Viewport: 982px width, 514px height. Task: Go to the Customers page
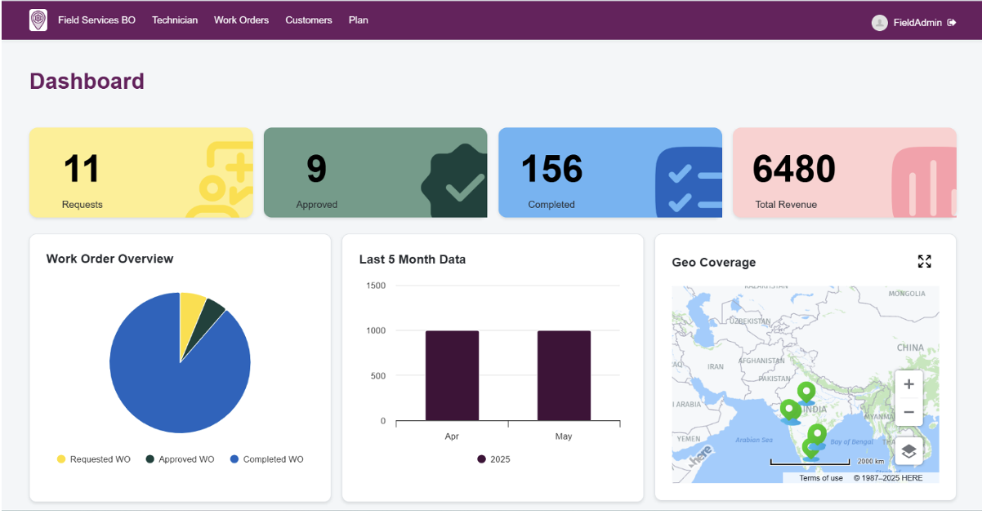pos(308,20)
